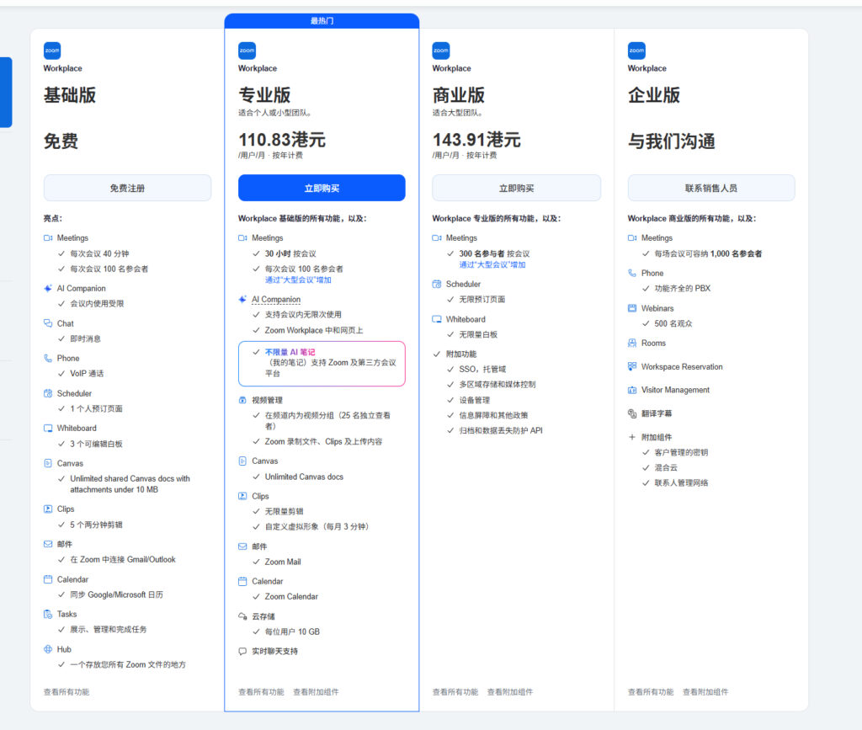
Task: Click the 客户管理的密钥 feature text
Action: click(681, 452)
